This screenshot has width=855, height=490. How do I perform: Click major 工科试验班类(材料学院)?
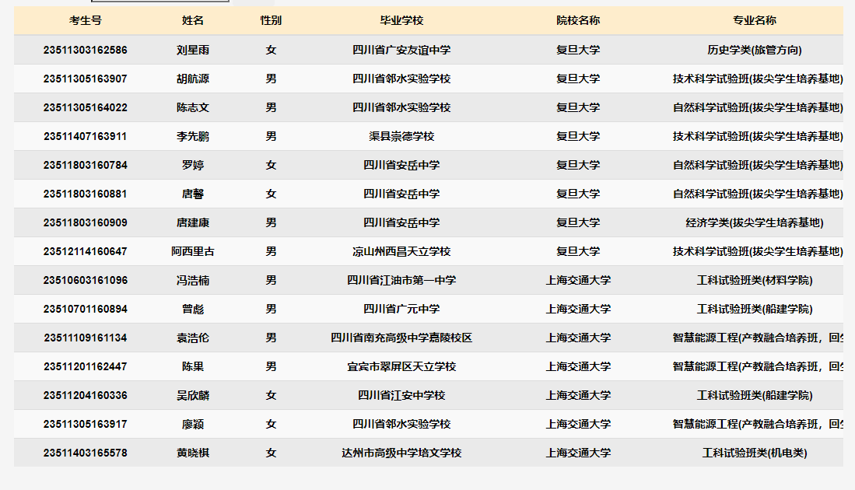pyautogui.click(x=755, y=281)
